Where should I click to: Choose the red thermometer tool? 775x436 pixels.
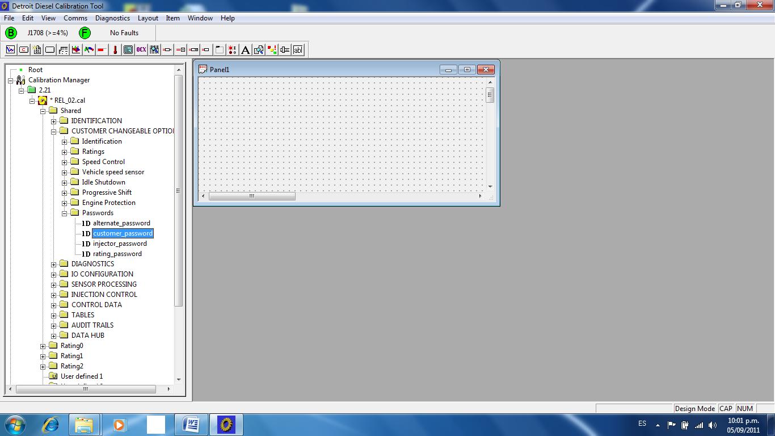115,49
